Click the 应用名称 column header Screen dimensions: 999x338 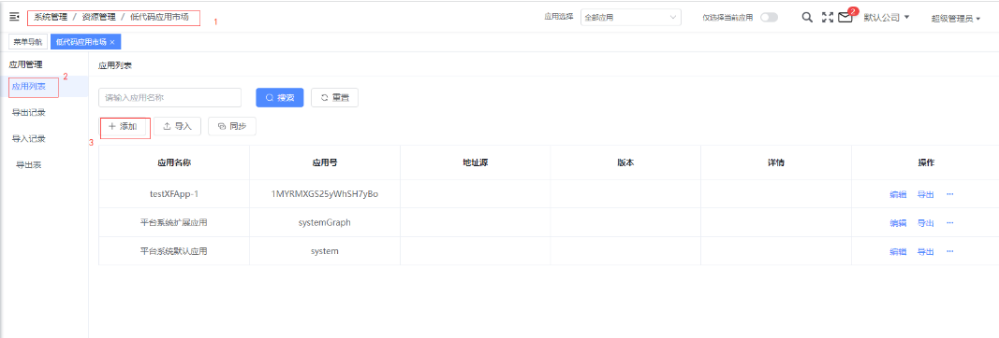point(174,162)
